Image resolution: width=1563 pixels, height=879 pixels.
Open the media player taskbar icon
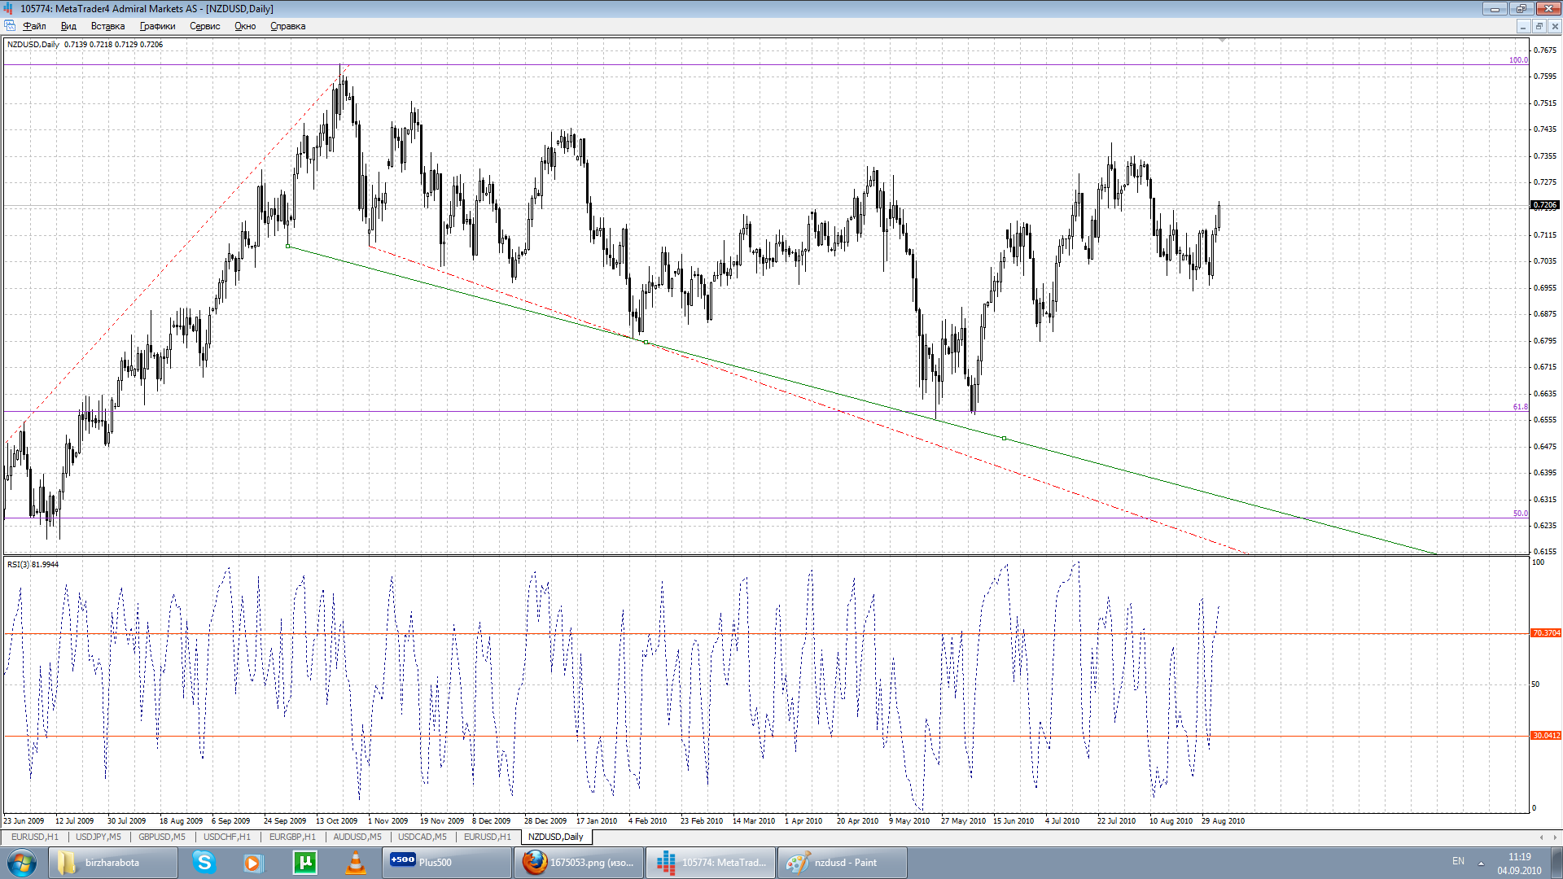[253, 862]
